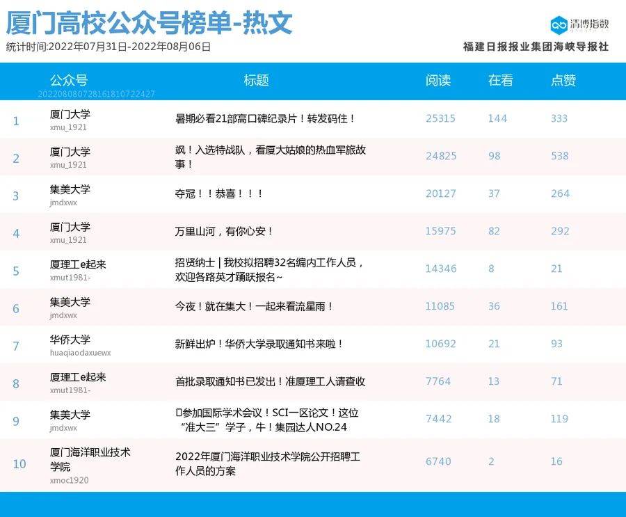
Task: Click the 在看 value 37 in rank 3
Action: tap(494, 193)
